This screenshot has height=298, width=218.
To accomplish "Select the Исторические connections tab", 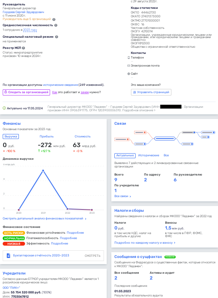I will 149,156.
